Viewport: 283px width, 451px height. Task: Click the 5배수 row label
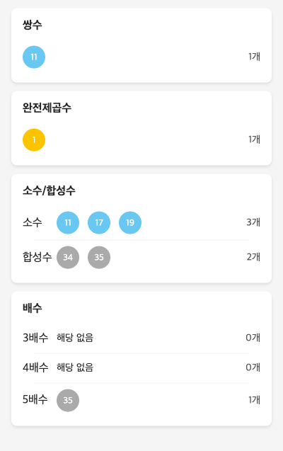click(35, 399)
